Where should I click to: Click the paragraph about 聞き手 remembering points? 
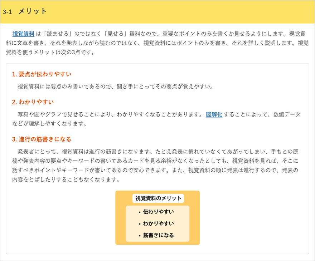click(x=115, y=87)
